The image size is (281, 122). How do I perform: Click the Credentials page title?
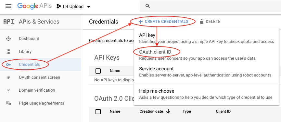click(x=104, y=22)
